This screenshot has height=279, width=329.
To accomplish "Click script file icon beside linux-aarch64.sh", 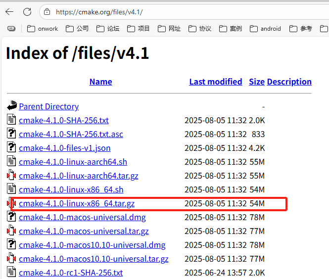I will tap(11, 161).
